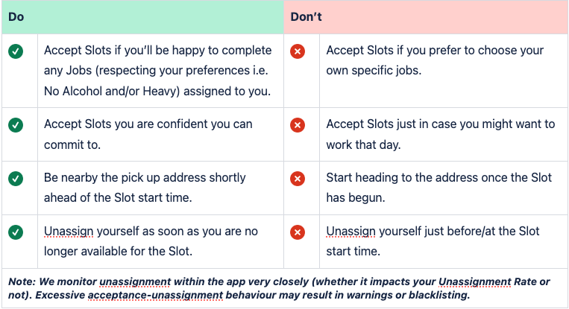This screenshot has width=569, height=309.
Task: Click the underlined word 'unassignment' in the note
Action: click(135, 282)
